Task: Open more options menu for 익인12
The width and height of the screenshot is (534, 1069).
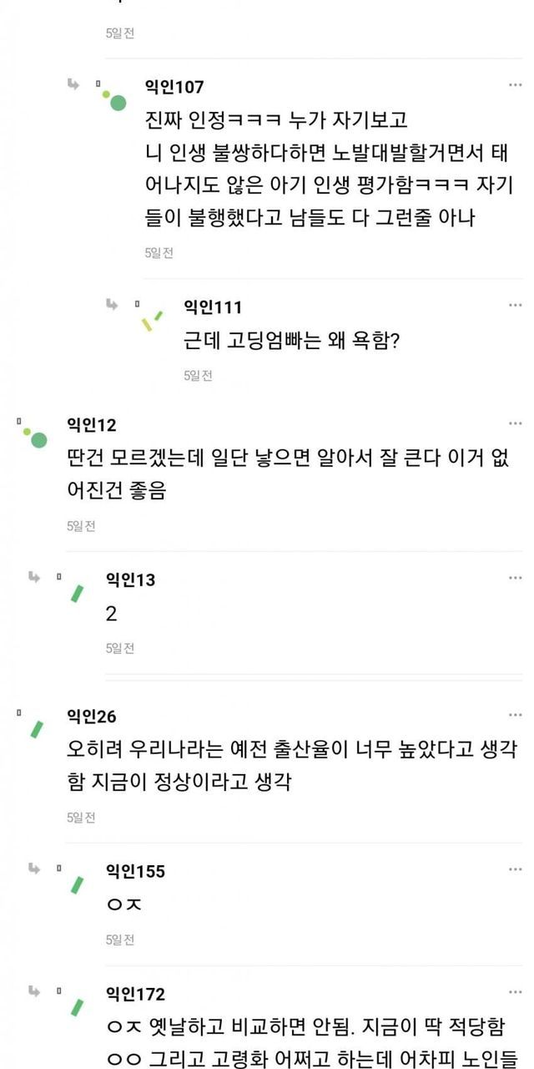Action: click(516, 424)
